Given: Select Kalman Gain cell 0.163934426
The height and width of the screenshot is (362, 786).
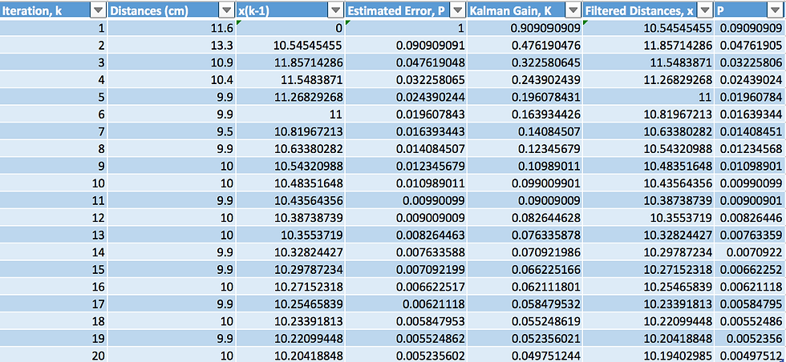Looking at the screenshot, I should point(524,115).
